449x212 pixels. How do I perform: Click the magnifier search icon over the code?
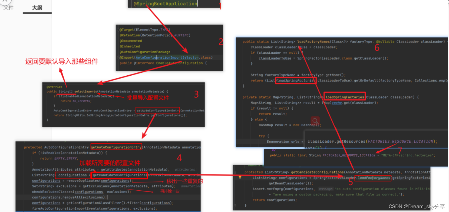coord(315,120)
